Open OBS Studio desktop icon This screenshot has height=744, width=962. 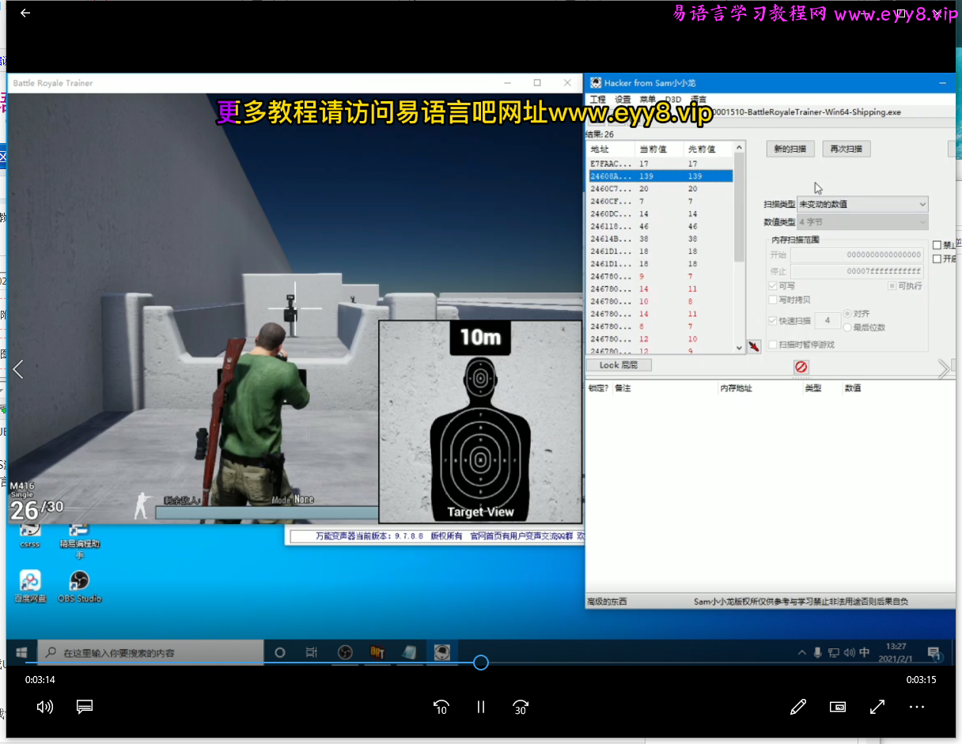pyautogui.click(x=79, y=587)
